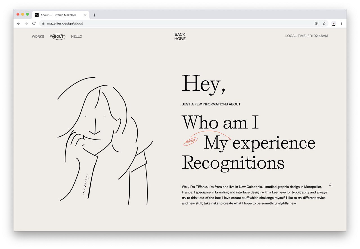Close the About — Tiffanie Mazellier tab
Image resolution: width=360 pixels, height=249 pixels.
tap(85, 15)
